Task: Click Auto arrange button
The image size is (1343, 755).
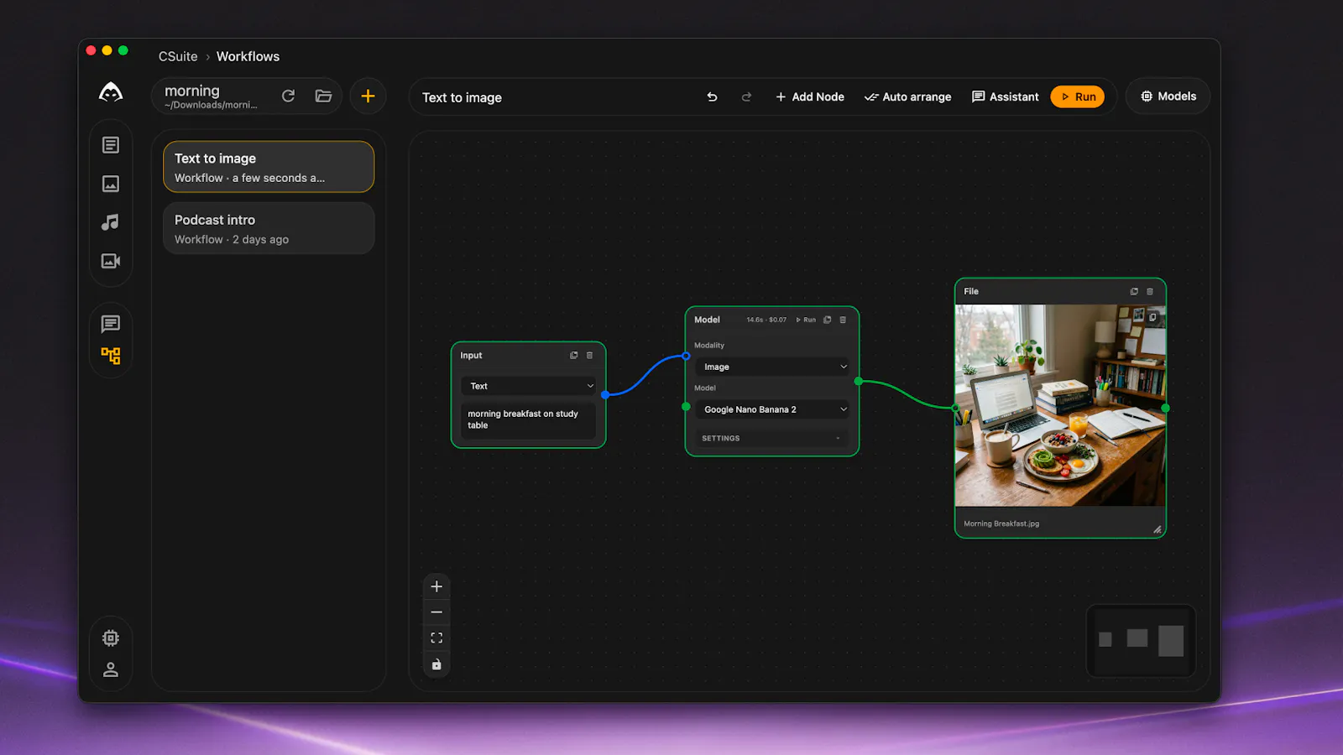Action: [x=908, y=96]
